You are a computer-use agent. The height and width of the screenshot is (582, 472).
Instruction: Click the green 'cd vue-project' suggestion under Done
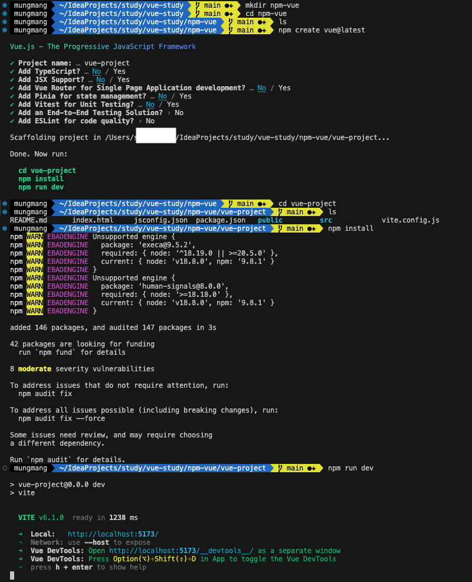(47, 171)
